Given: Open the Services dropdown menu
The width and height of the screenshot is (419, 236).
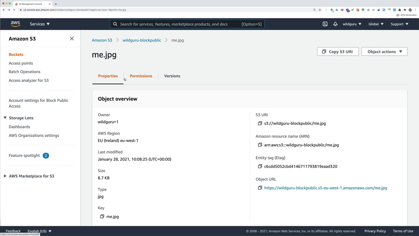Looking at the screenshot, I should [40, 24].
